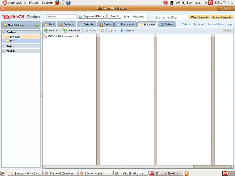Switch to Downloads taskbar window
Screen dimensions: 235x176
tap(96, 173)
